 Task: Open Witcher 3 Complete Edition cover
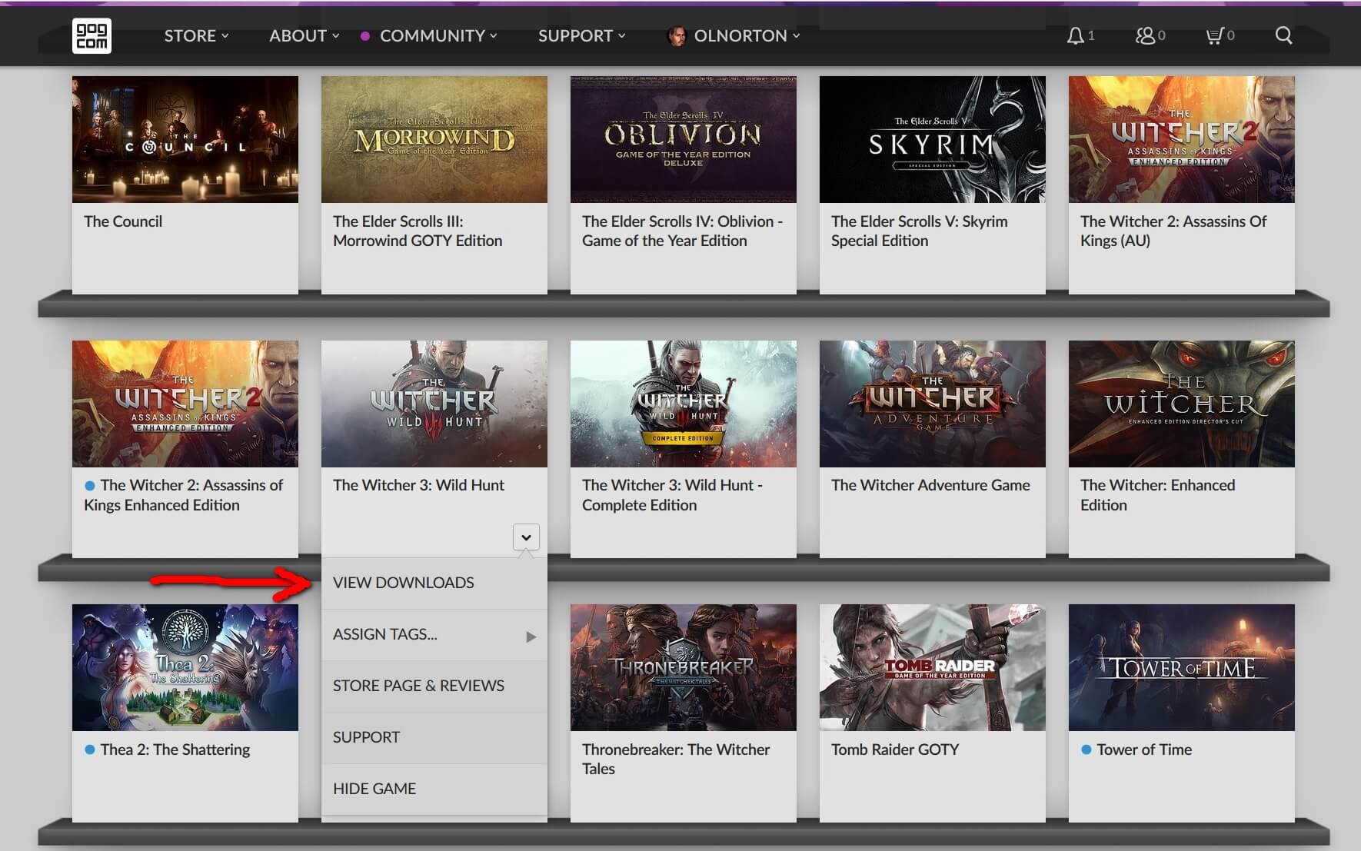684,404
